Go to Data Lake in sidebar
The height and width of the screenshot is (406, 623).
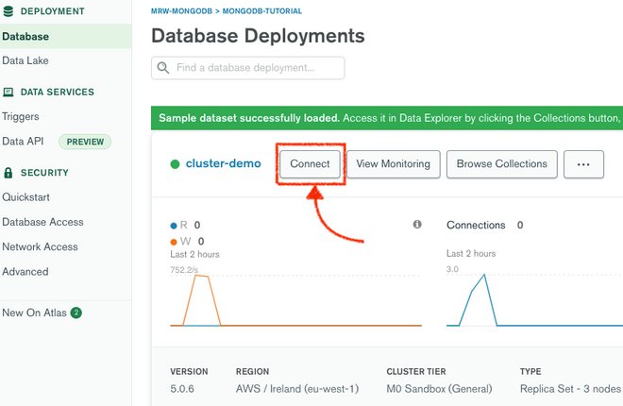25,60
